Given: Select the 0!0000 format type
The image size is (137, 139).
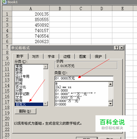Looking at the screenshot, I should point(82,104).
